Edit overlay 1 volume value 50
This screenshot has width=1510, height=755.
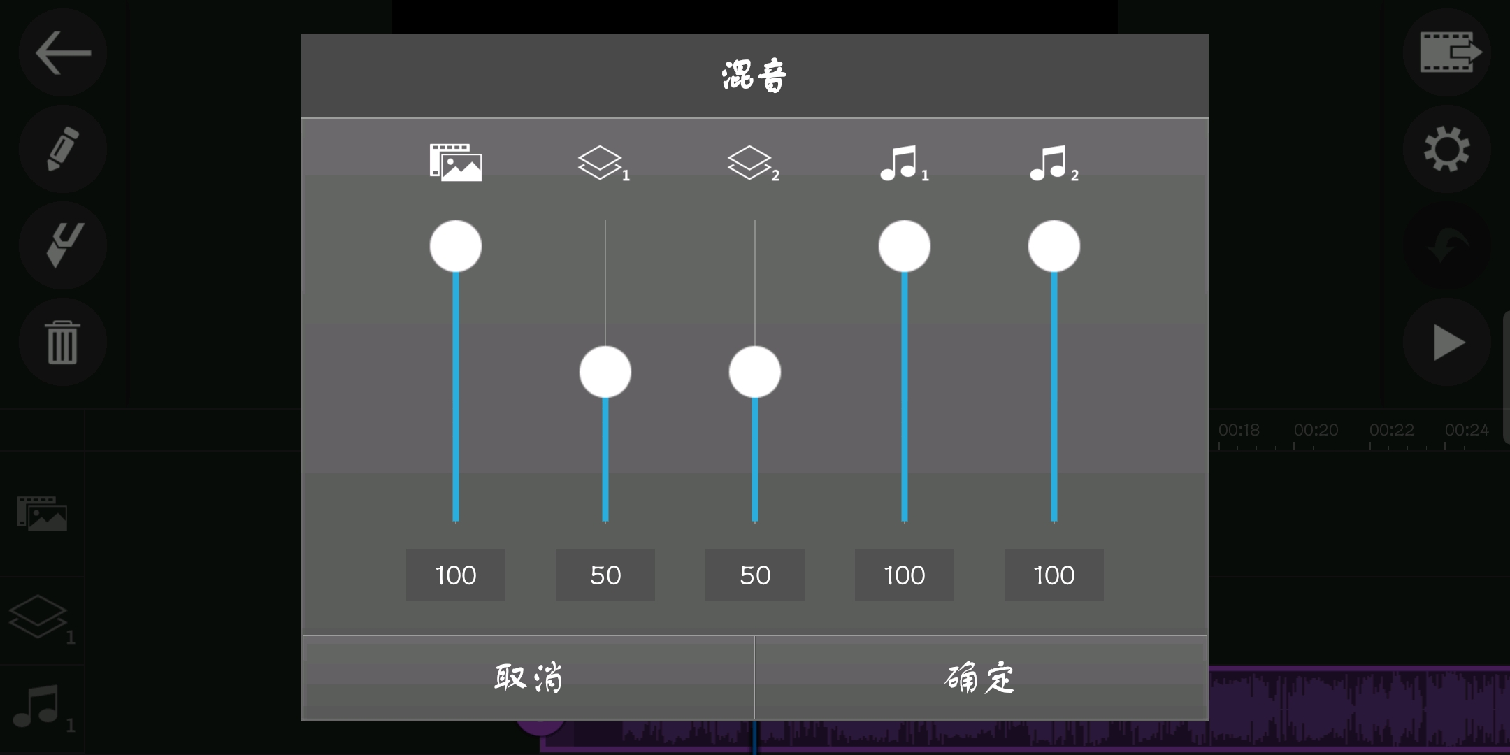(x=605, y=575)
